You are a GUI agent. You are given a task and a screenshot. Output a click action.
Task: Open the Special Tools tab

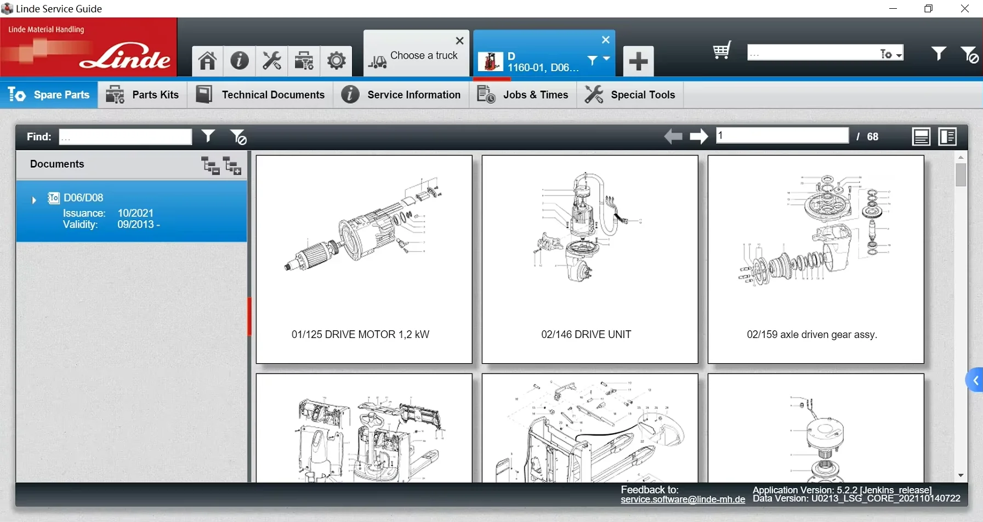tap(630, 95)
